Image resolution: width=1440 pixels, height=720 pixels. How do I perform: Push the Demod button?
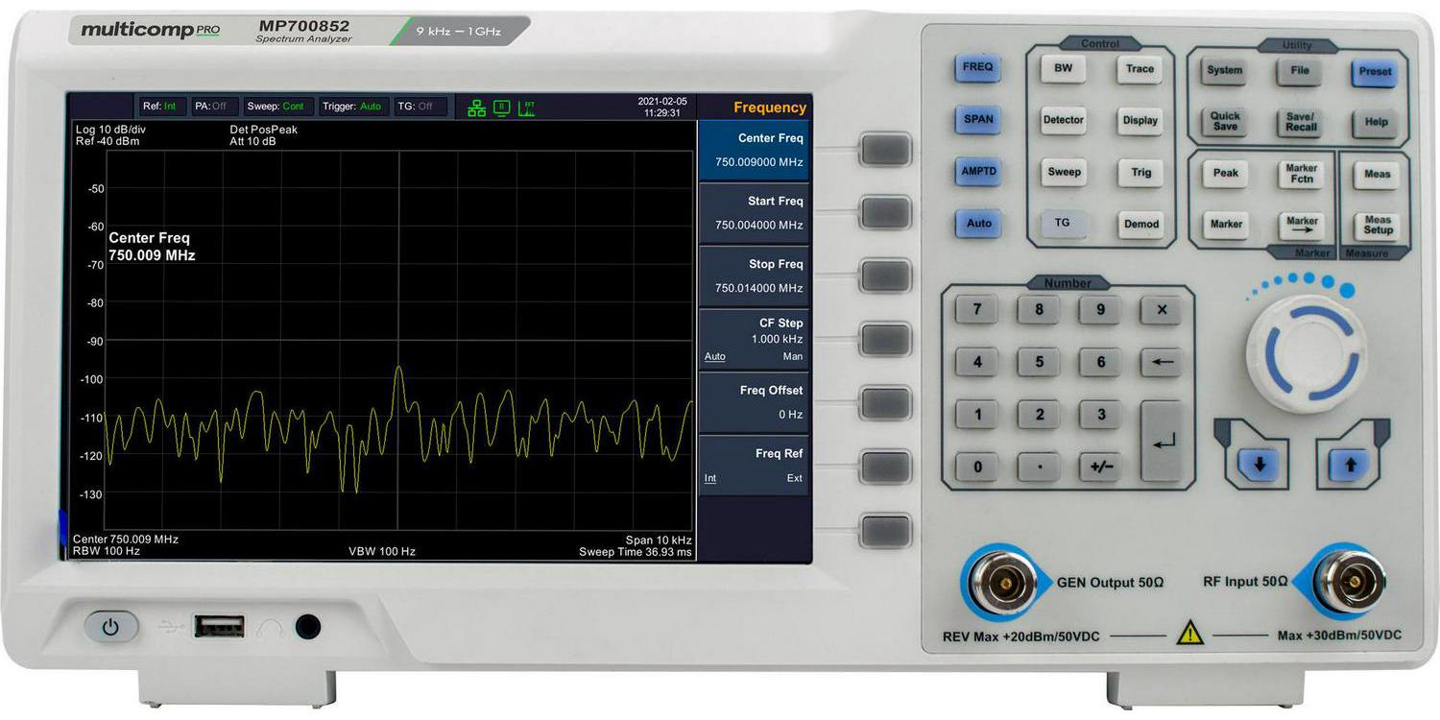1140,225
